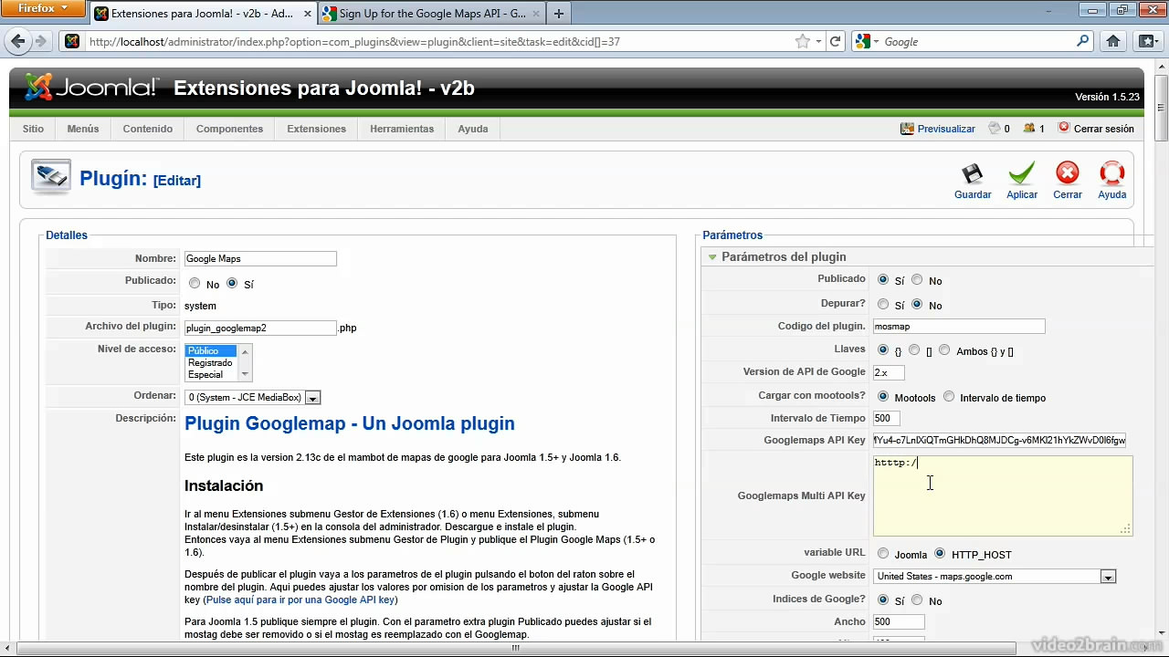Screen dimensions: 1169x657
Task: Open the Extensiones menu
Action: coord(316,129)
